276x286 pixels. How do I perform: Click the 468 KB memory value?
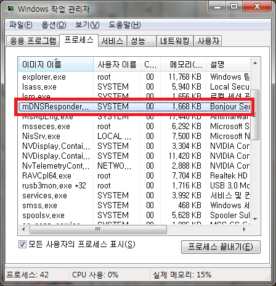190,206
